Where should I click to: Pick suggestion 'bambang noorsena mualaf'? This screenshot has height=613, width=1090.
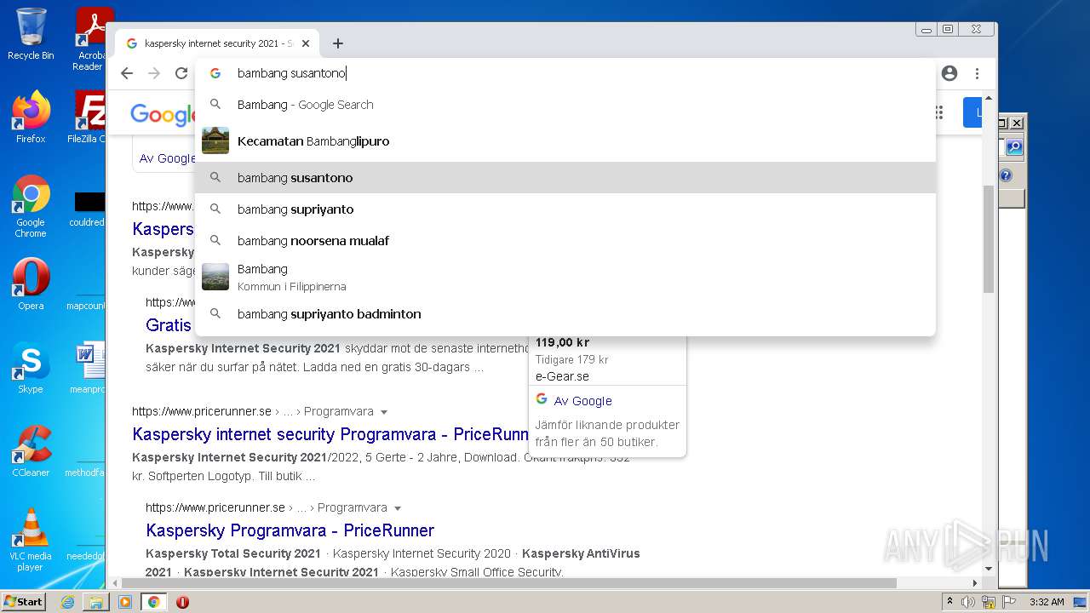pyautogui.click(x=565, y=241)
